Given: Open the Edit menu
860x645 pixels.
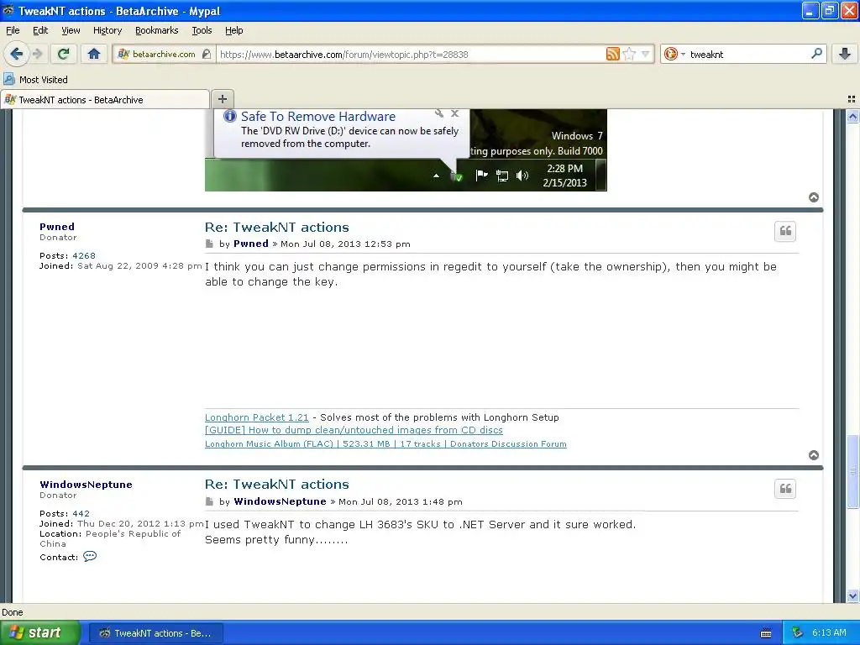Looking at the screenshot, I should coord(40,30).
